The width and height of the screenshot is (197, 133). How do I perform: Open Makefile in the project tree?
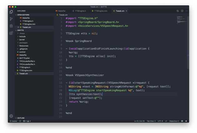(23, 55)
